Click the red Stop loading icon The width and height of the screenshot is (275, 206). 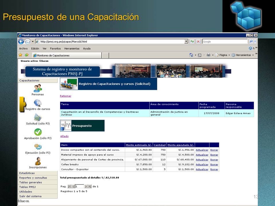(x=198, y=41)
